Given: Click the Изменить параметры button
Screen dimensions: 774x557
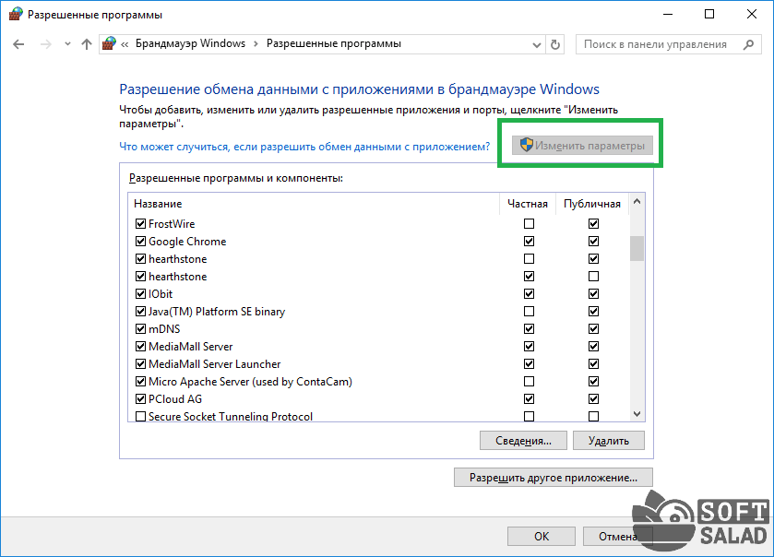Looking at the screenshot, I should pyautogui.click(x=582, y=146).
